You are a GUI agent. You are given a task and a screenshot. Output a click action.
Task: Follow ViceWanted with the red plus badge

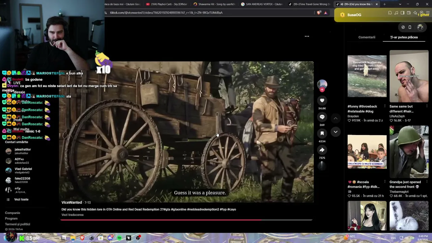point(322,90)
